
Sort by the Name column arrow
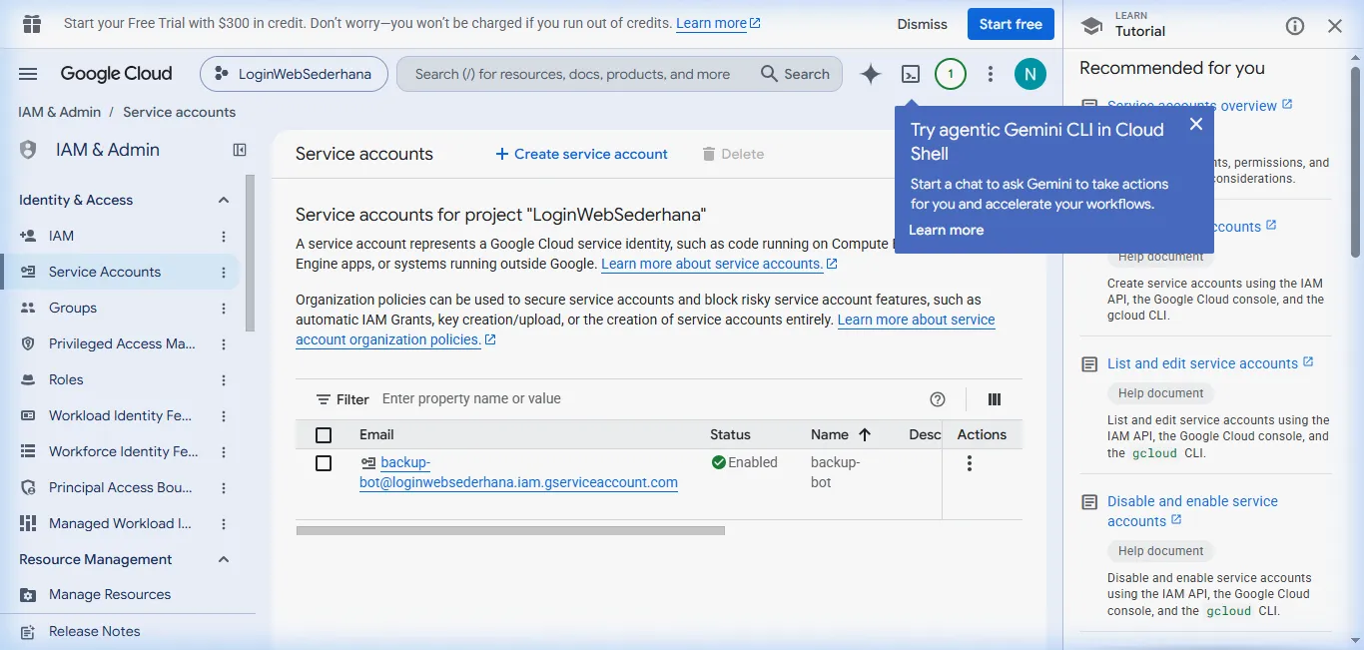(x=865, y=434)
